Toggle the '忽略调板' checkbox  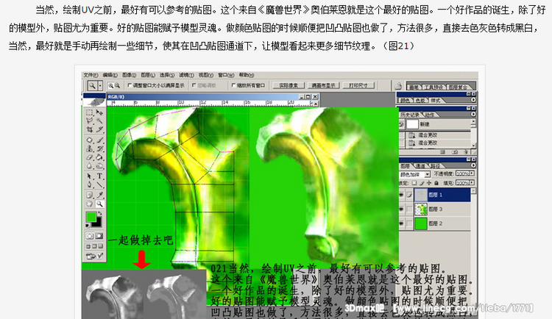pos(194,85)
